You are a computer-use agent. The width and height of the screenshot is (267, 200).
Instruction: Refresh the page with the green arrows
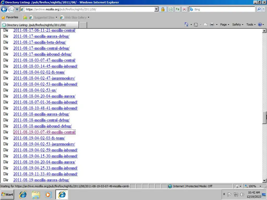click(x=178, y=9)
